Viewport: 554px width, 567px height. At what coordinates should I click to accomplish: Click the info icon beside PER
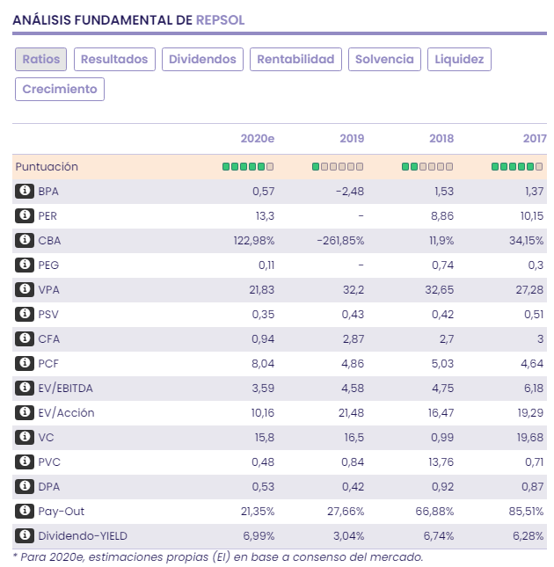point(24,215)
